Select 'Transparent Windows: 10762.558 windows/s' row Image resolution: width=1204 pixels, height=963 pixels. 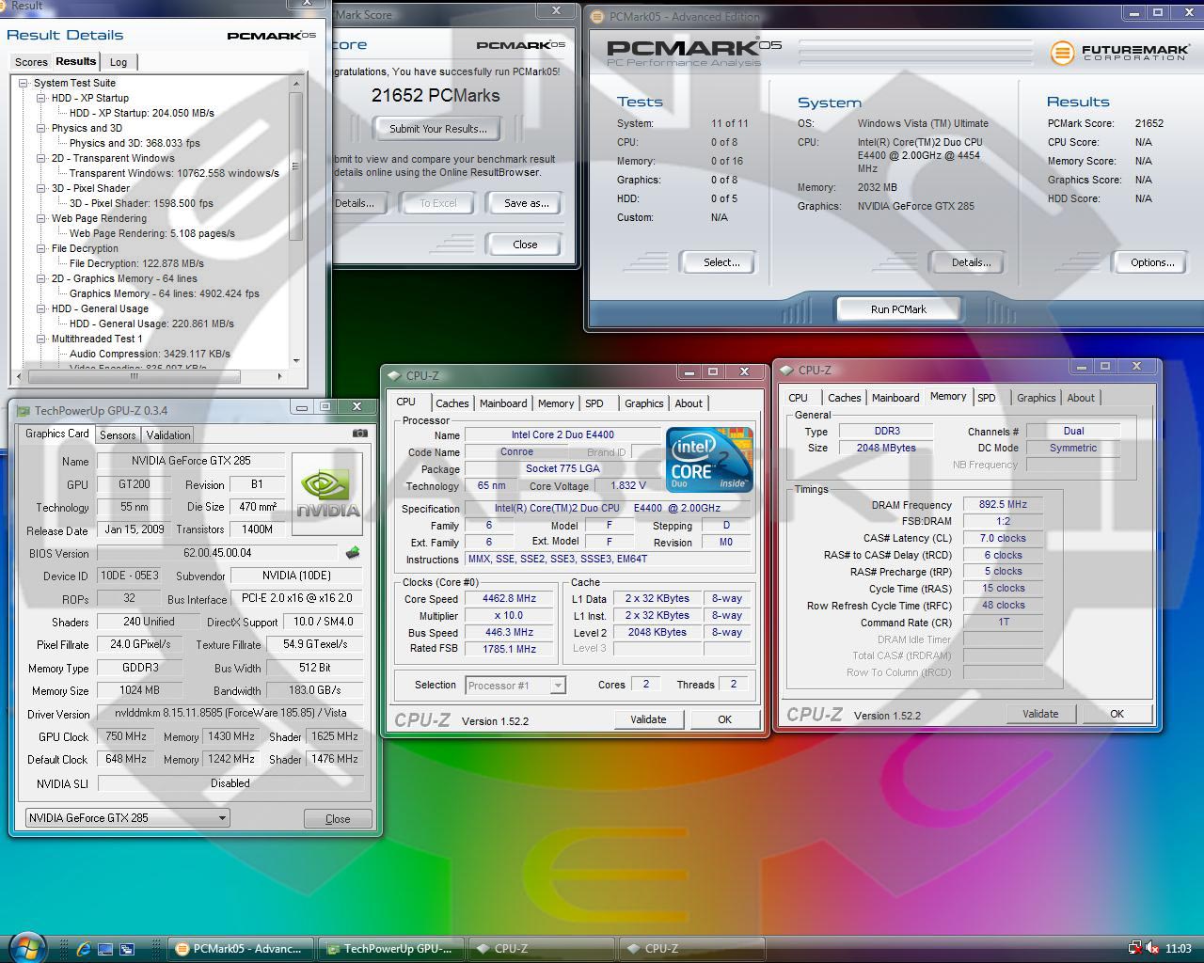pyautogui.click(x=174, y=173)
